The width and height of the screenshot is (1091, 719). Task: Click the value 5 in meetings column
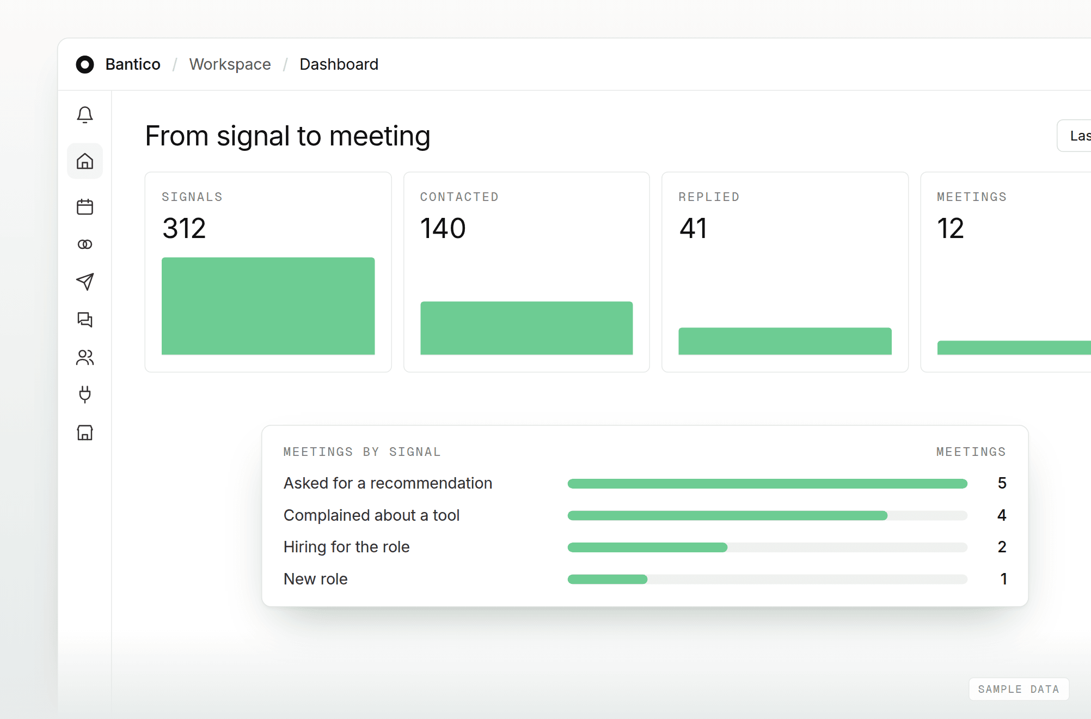(x=1002, y=483)
